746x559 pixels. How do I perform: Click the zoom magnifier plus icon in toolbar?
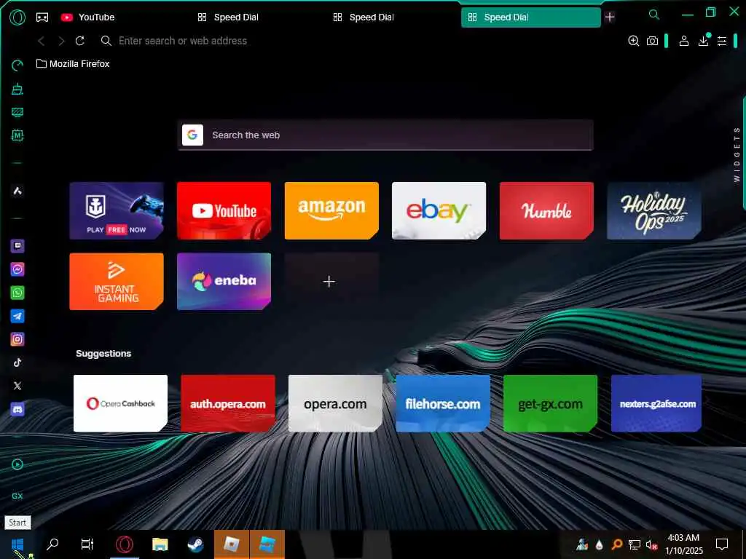point(633,41)
